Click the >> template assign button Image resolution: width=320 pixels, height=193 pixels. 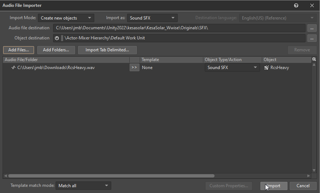[134, 68]
